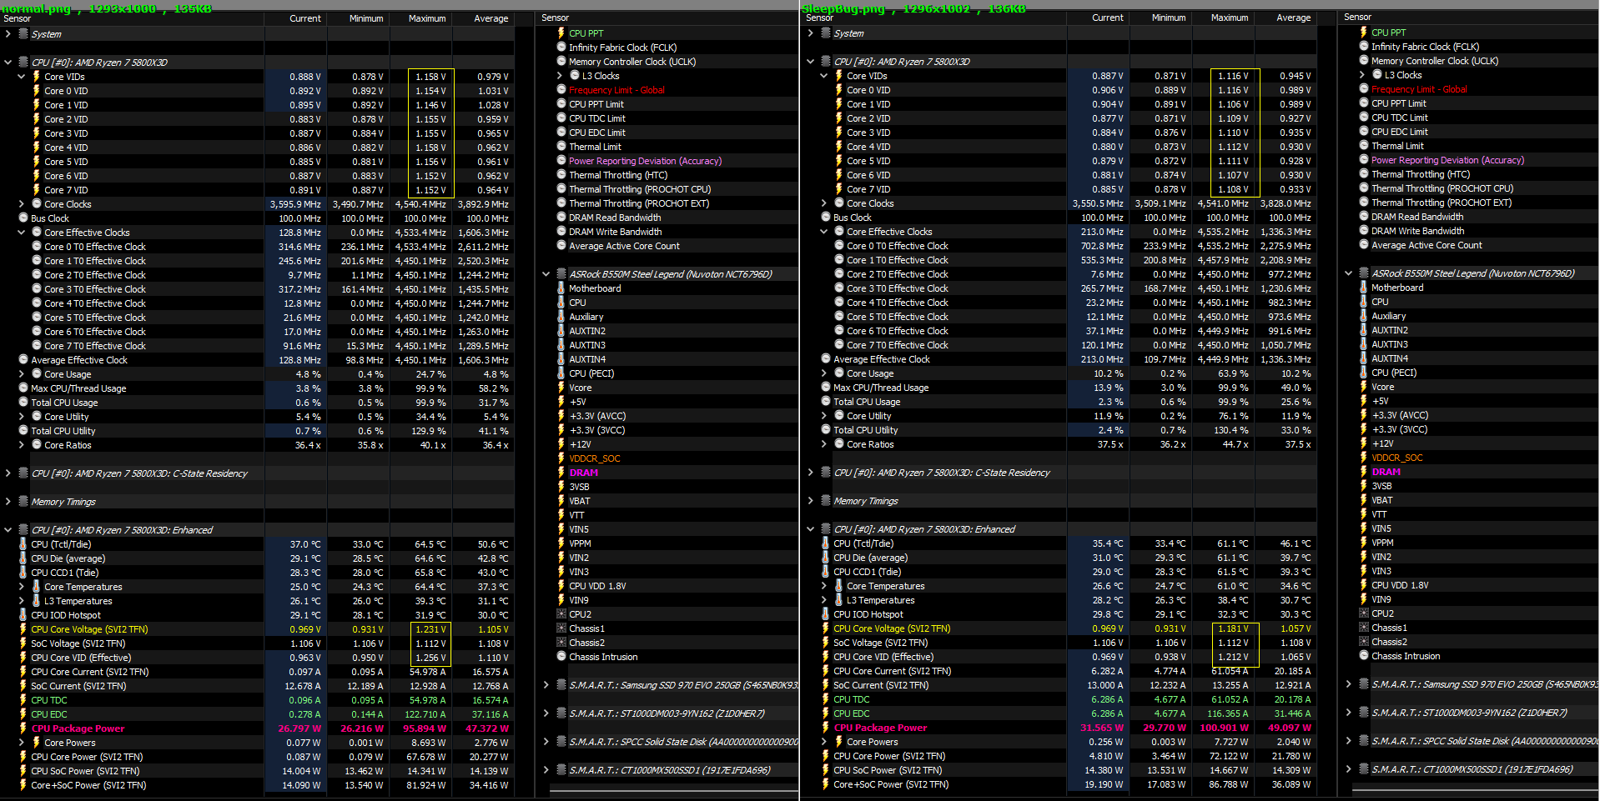Viewport: 1600px width, 801px height.
Task: Click icon beside Chassis Intrusion in normal.png
Action: click(x=561, y=657)
